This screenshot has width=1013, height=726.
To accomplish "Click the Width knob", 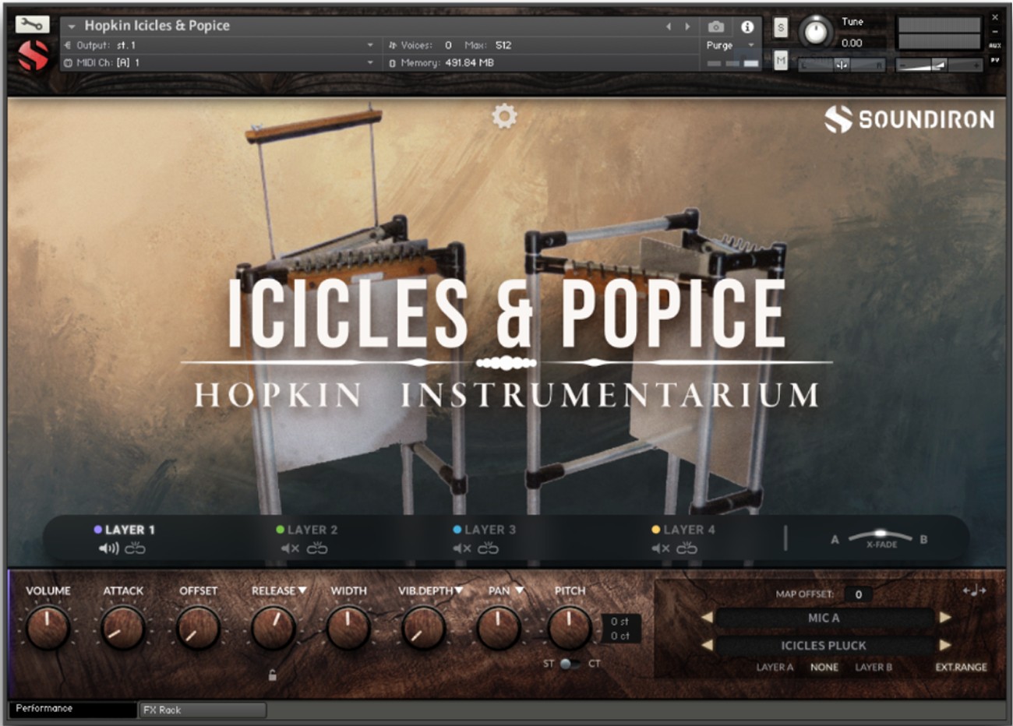I will pyautogui.click(x=348, y=629).
